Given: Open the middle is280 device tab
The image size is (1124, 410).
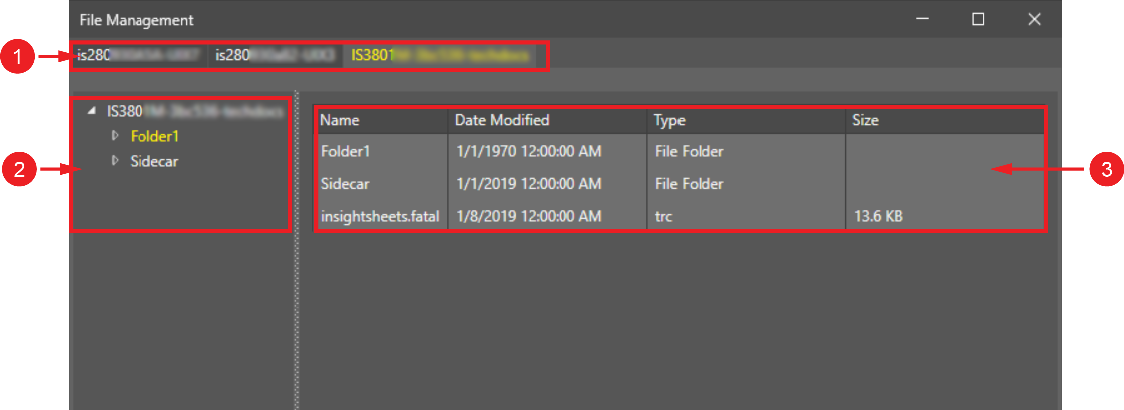Looking at the screenshot, I should click(x=275, y=55).
